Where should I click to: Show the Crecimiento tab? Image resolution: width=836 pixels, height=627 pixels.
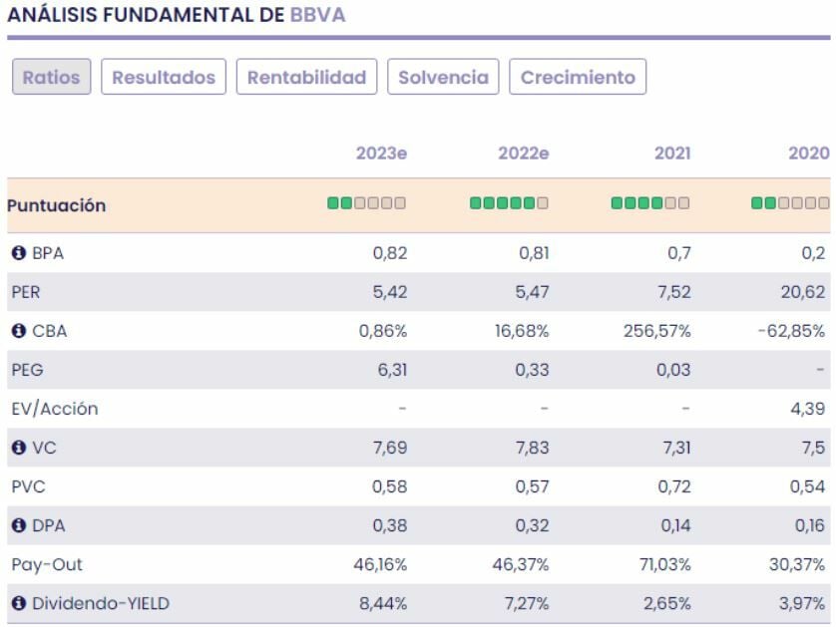click(x=578, y=77)
